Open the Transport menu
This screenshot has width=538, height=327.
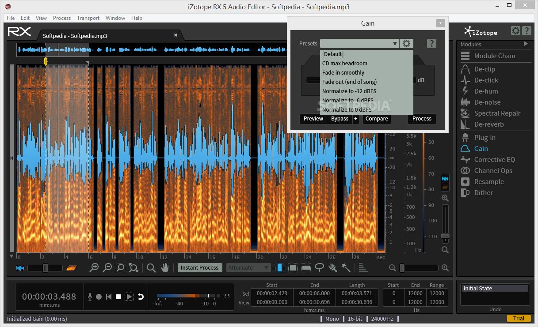(x=88, y=18)
